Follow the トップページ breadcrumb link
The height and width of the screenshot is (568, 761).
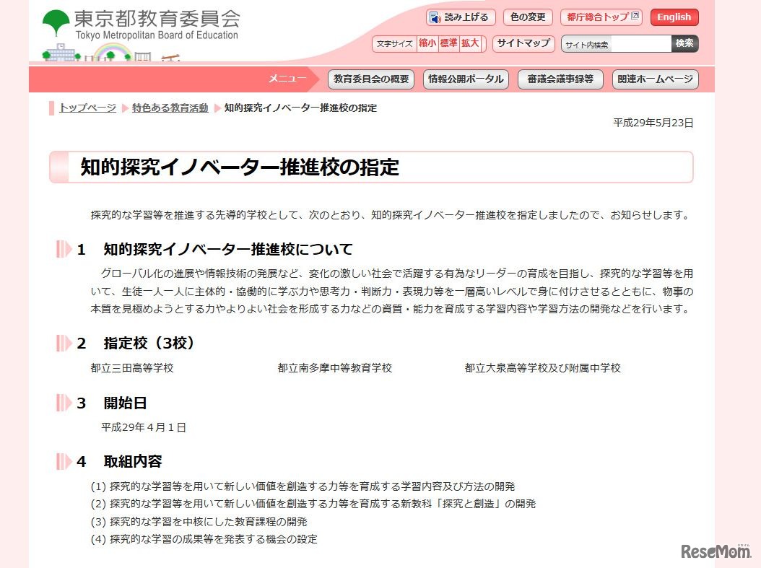pos(86,108)
